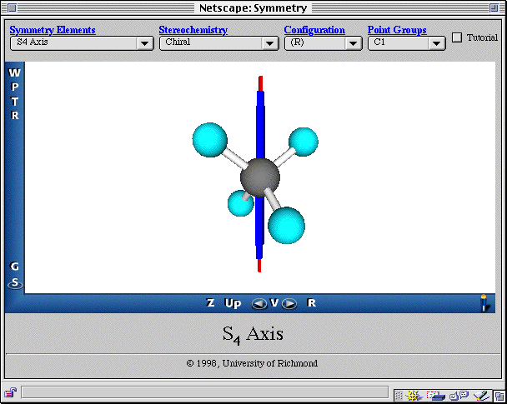Click the security lock icon in status bar

coord(11,392)
